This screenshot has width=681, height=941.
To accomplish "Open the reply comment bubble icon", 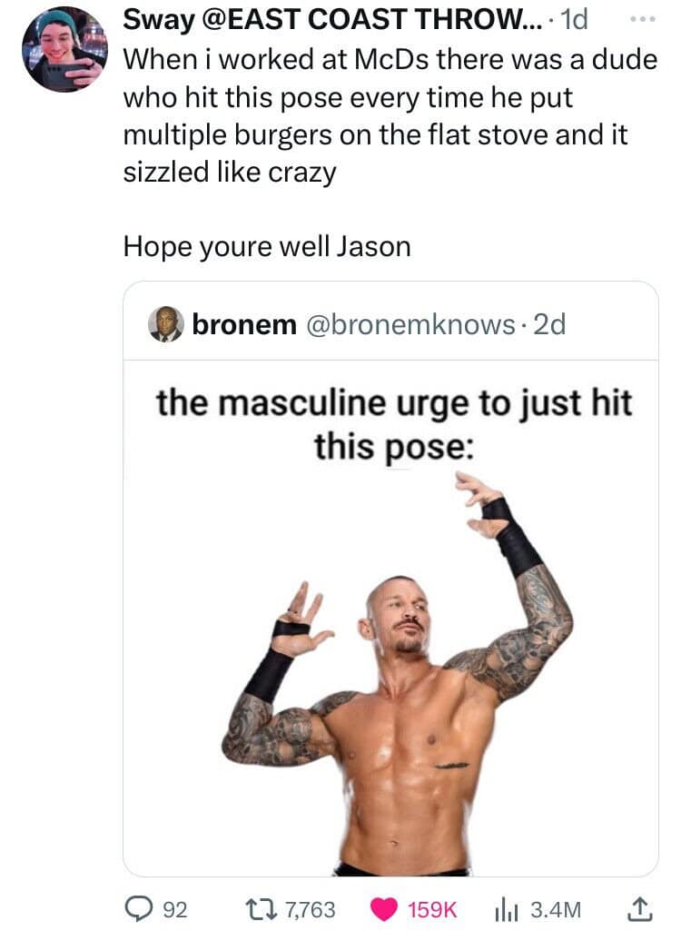I will point(139,910).
